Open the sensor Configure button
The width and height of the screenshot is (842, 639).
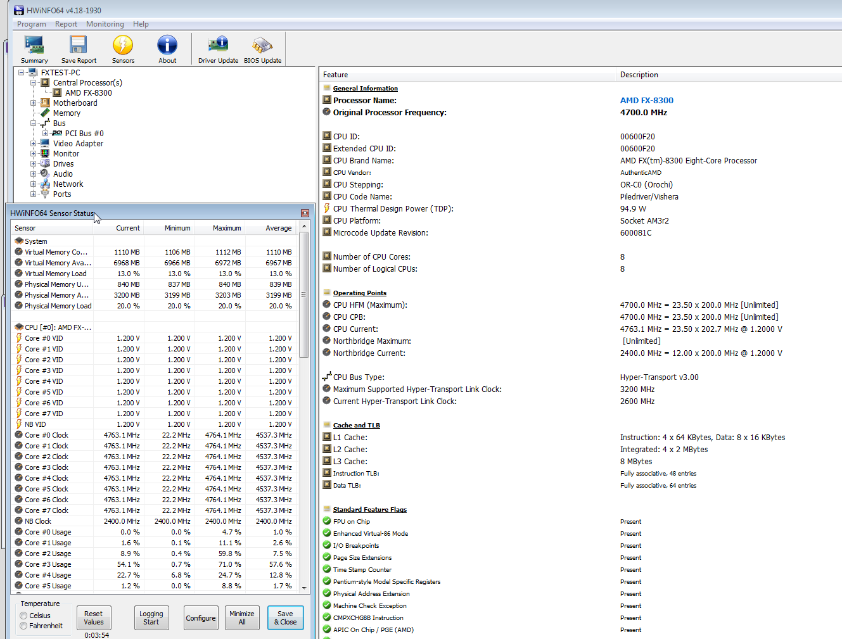(201, 617)
